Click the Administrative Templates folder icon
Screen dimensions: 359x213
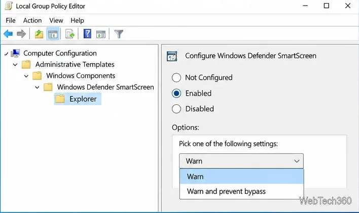(x=26, y=64)
